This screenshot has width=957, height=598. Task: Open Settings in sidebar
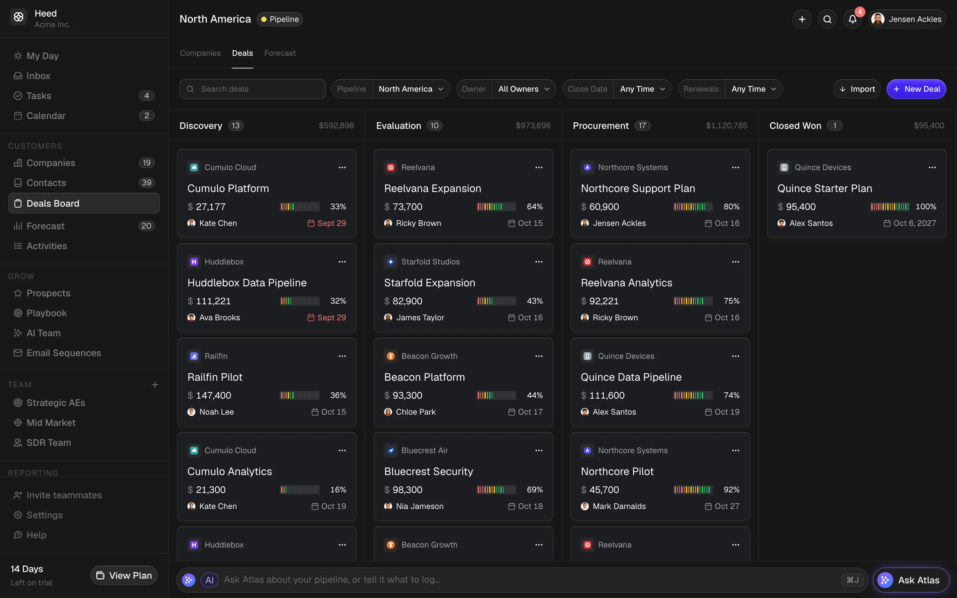84,515
